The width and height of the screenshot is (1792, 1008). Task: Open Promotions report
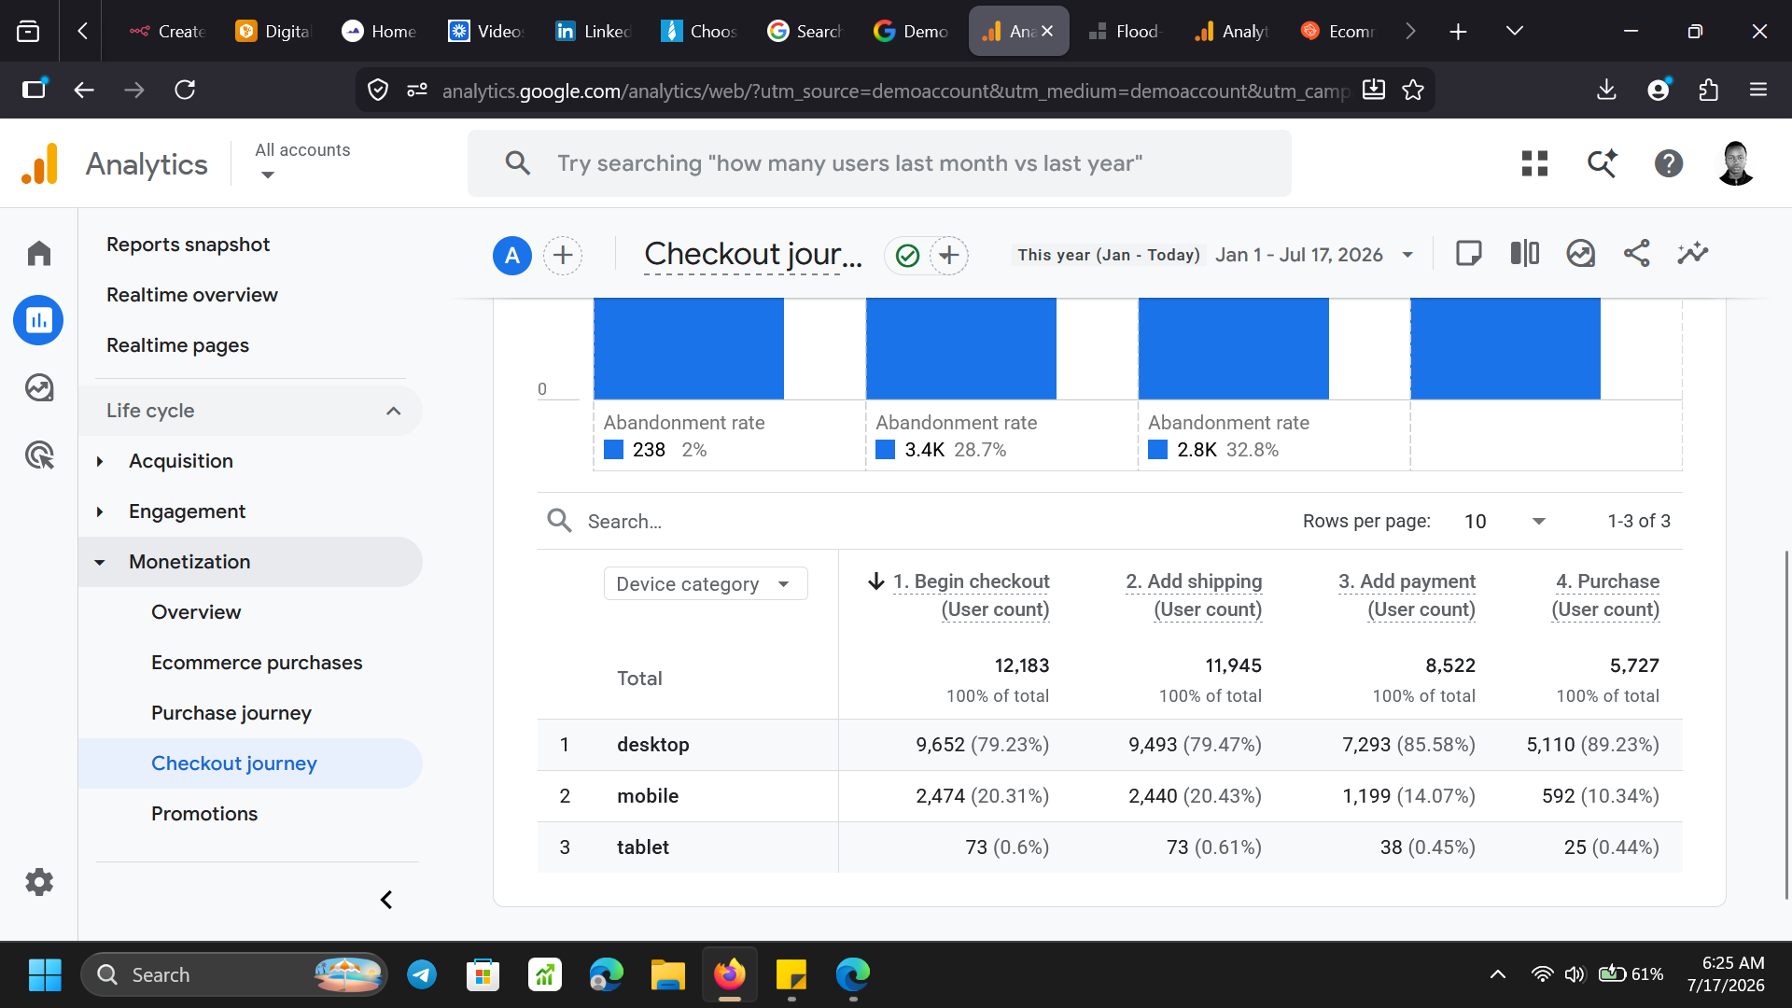tap(204, 814)
